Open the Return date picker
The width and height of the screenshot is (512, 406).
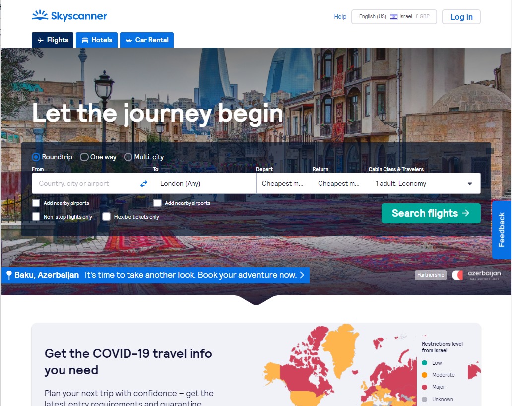click(x=340, y=183)
